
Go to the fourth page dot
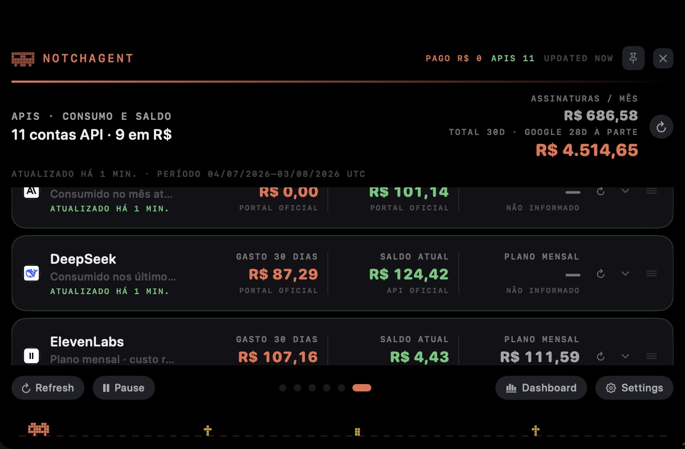point(327,388)
